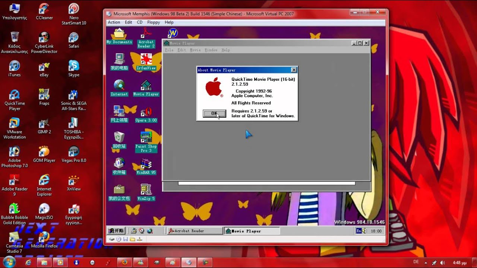Select the Movie Player desktop icon
Image resolution: width=477 pixels, height=268 pixels.
click(x=146, y=88)
